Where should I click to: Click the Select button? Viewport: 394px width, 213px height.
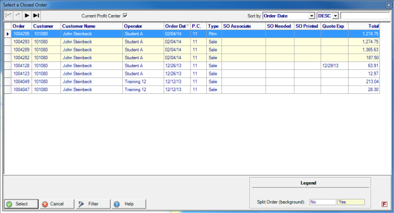point(21,204)
